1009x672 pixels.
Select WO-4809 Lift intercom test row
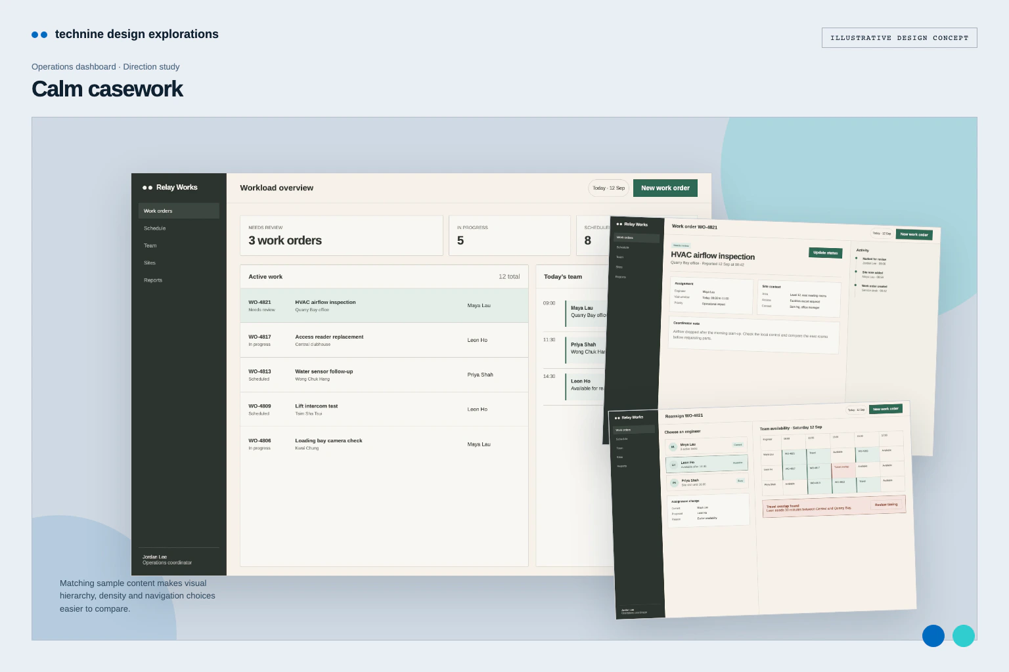click(384, 409)
